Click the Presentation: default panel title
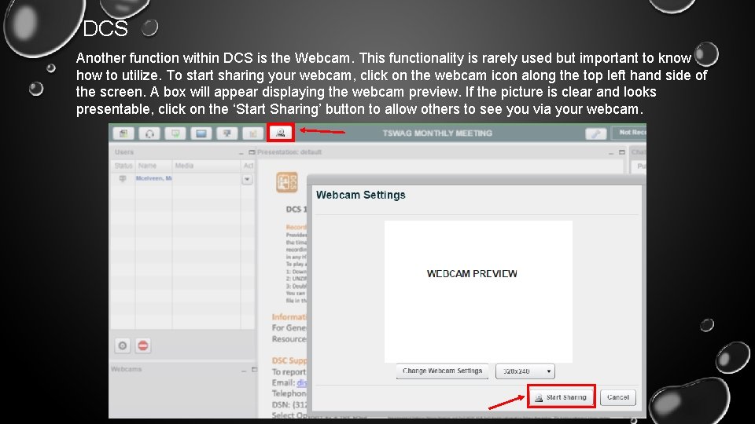Screen dimensions: 755x424 [x=289, y=152]
